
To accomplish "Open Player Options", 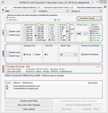I will point(29,109).
